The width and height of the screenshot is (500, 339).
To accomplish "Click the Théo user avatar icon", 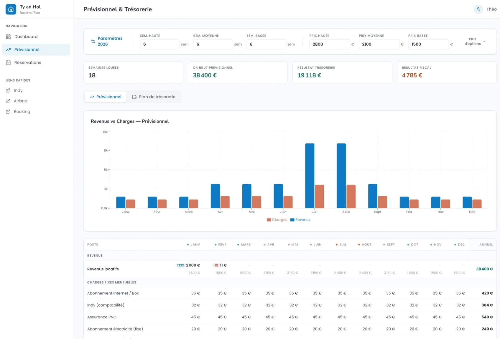I will [x=478, y=9].
